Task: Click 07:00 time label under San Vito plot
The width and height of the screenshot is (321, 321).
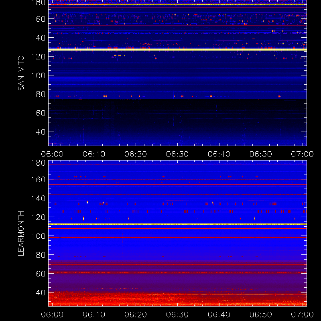Action: point(303,154)
